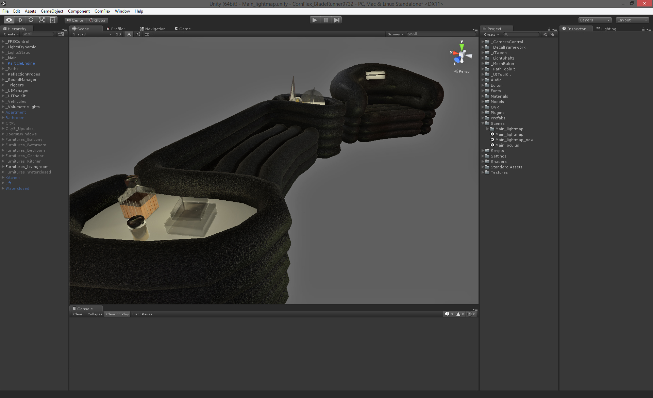
Task: Toggle scene audio speaker icon
Action: 138,34
